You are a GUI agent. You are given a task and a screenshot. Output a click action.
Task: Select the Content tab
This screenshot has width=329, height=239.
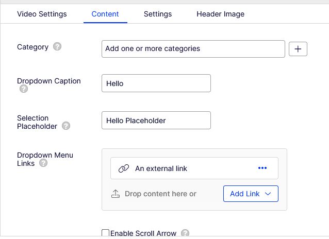[x=105, y=14]
